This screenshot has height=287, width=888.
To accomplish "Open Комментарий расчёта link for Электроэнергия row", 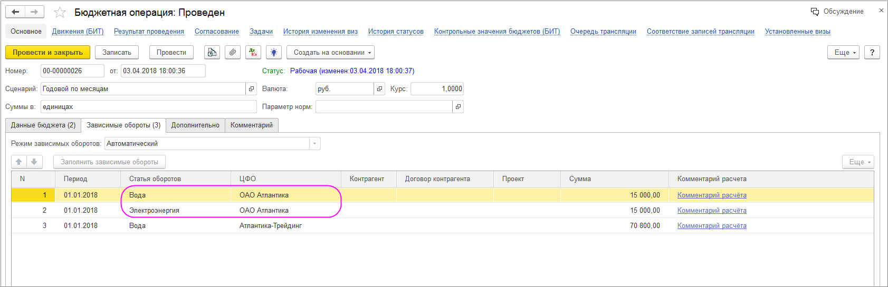I will [x=712, y=211].
